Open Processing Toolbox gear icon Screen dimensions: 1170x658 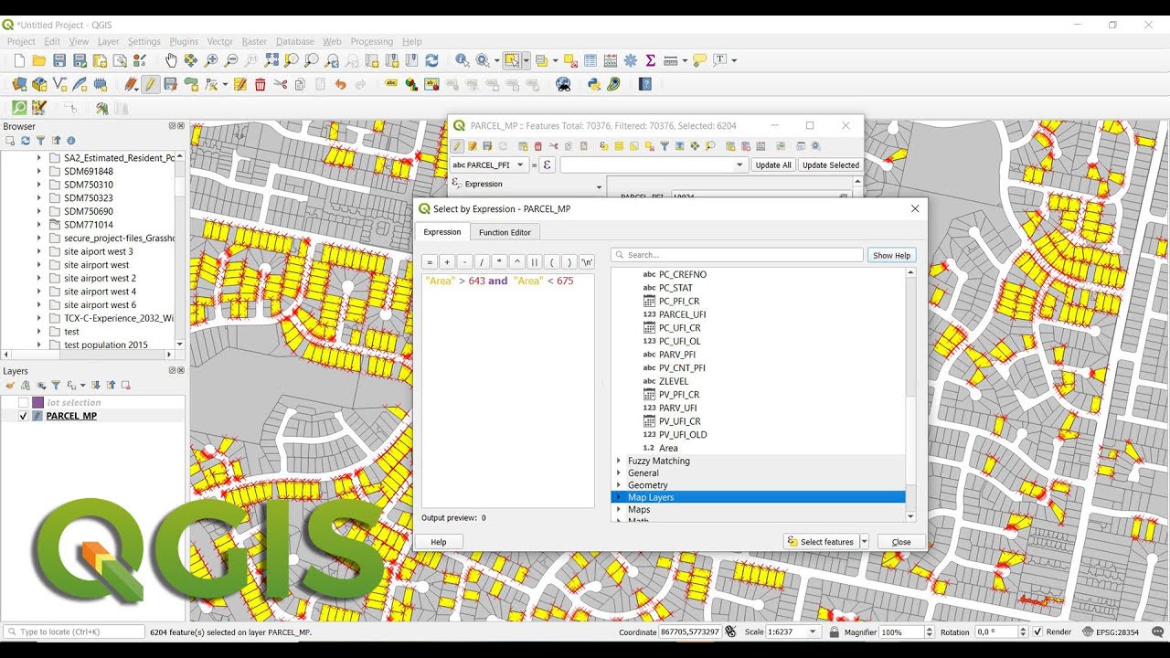[631, 60]
